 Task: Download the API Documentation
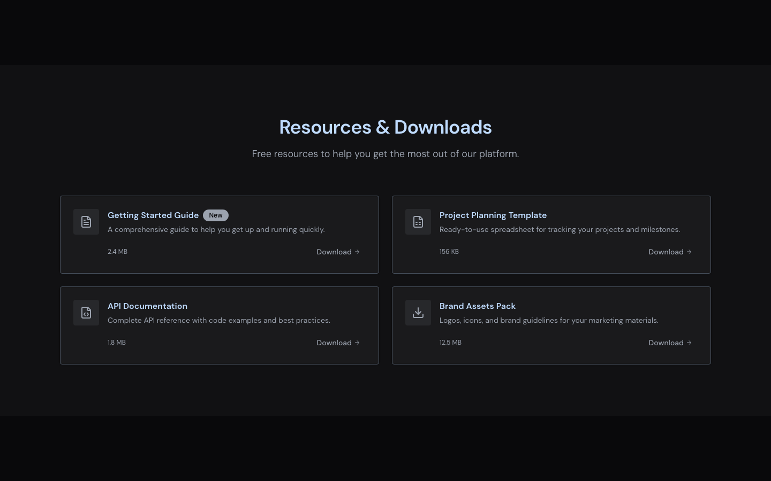[338, 343]
